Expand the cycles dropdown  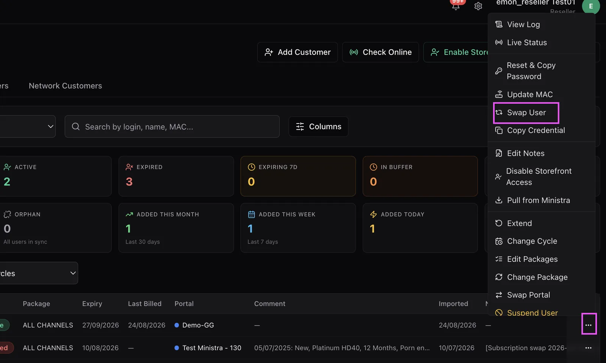39,273
